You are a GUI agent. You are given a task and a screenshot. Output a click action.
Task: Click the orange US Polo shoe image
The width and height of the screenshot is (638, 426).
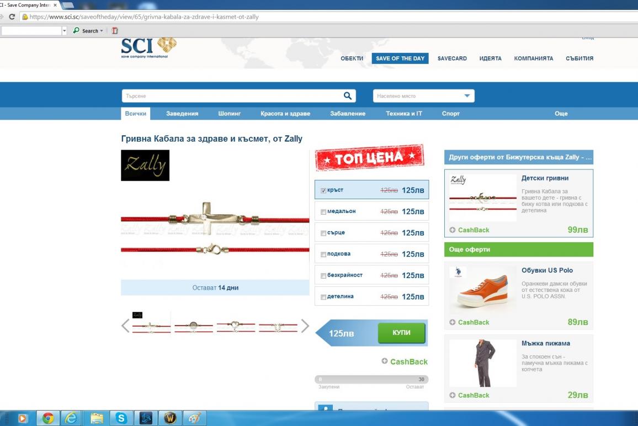(482, 290)
